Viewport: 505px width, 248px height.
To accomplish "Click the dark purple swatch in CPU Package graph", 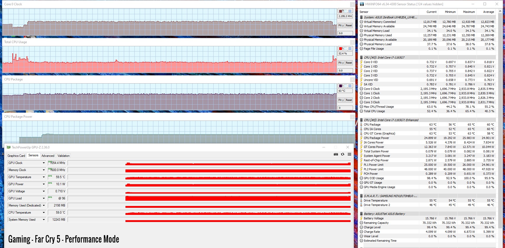I will 340,86.
